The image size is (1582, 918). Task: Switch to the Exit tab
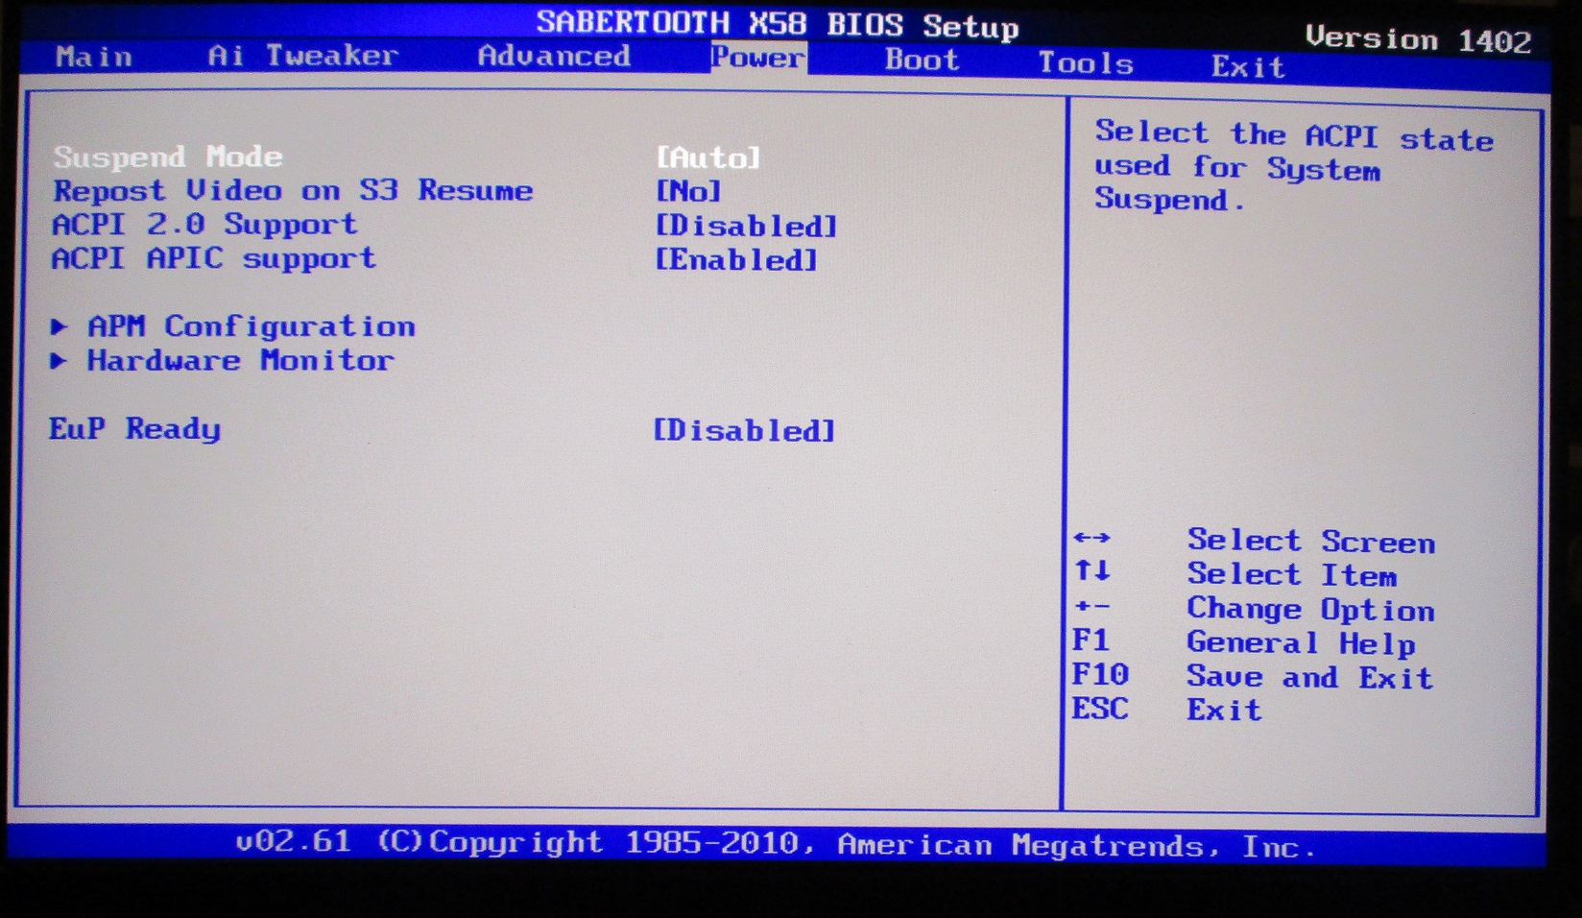click(1247, 66)
